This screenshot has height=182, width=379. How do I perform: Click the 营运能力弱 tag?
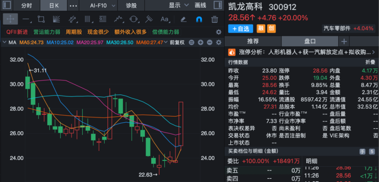pyautogui.click(x=47, y=32)
